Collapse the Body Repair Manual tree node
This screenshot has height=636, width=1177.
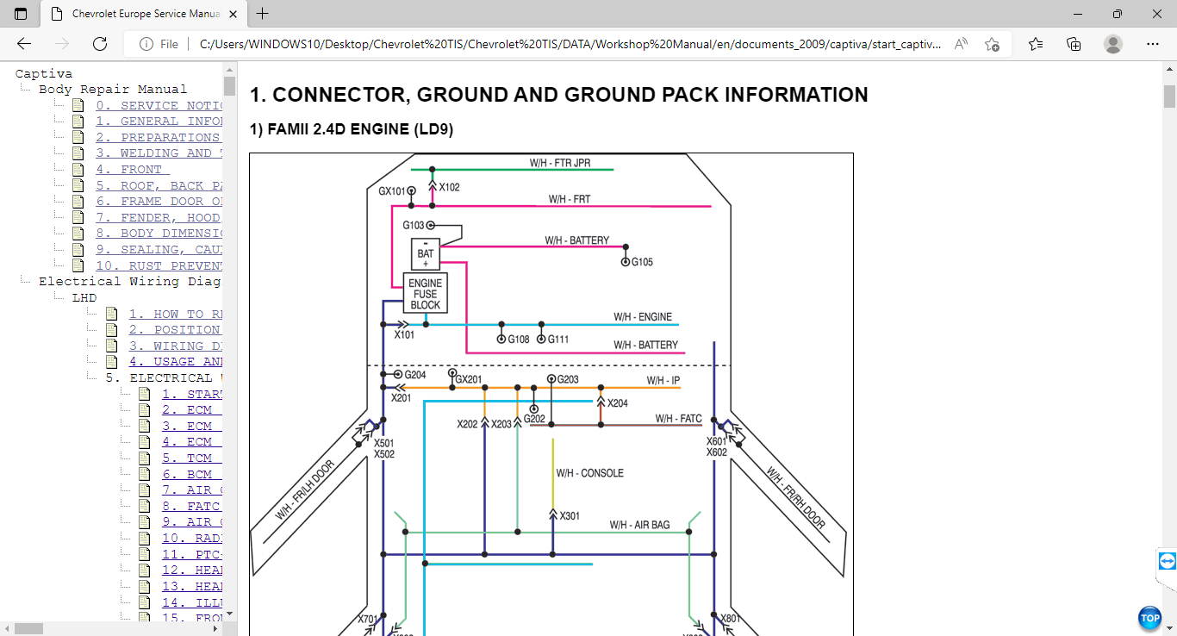pyautogui.click(x=112, y=90)
